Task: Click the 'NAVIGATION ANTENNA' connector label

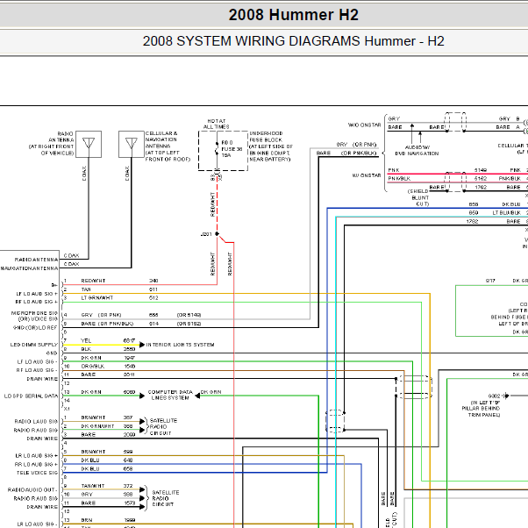Action: pos(29,268)
